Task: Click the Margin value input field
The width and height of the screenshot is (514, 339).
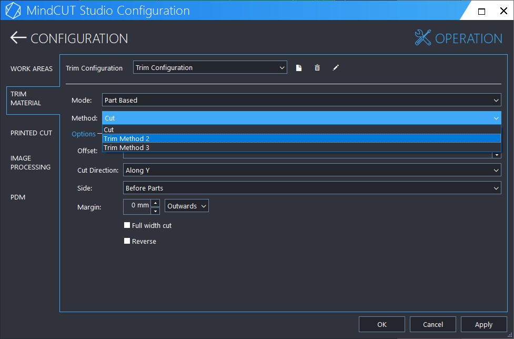Action: pyautogui.click(x=137, y=206)
